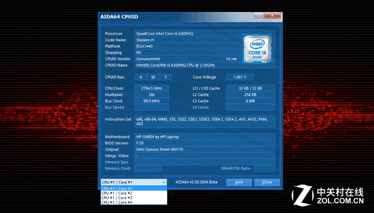Click the 28x multiplier value

[x=152, y=95]
